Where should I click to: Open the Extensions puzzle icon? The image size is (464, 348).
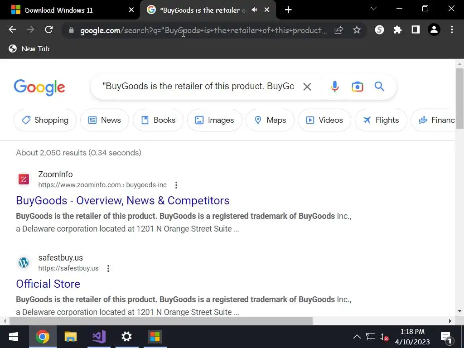(397, 29)
